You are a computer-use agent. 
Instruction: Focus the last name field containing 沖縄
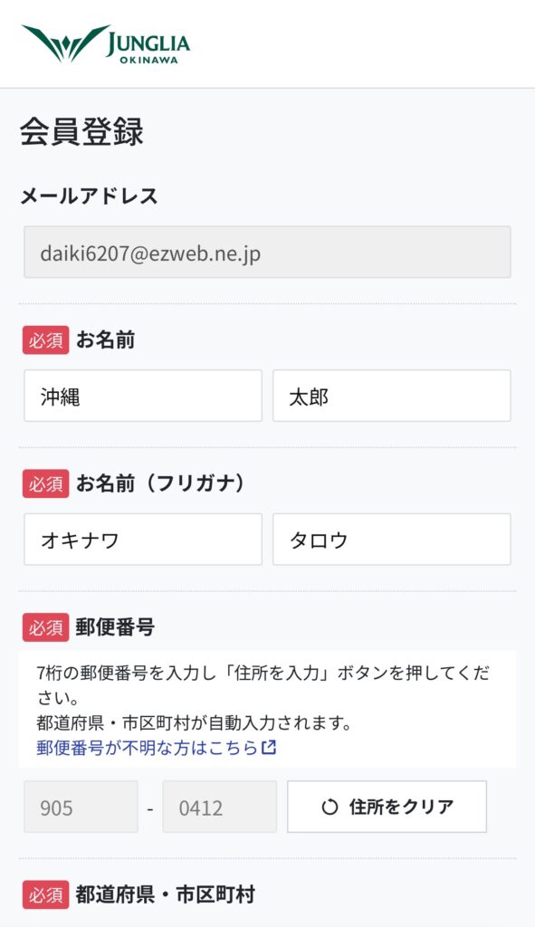click(143, 397)
